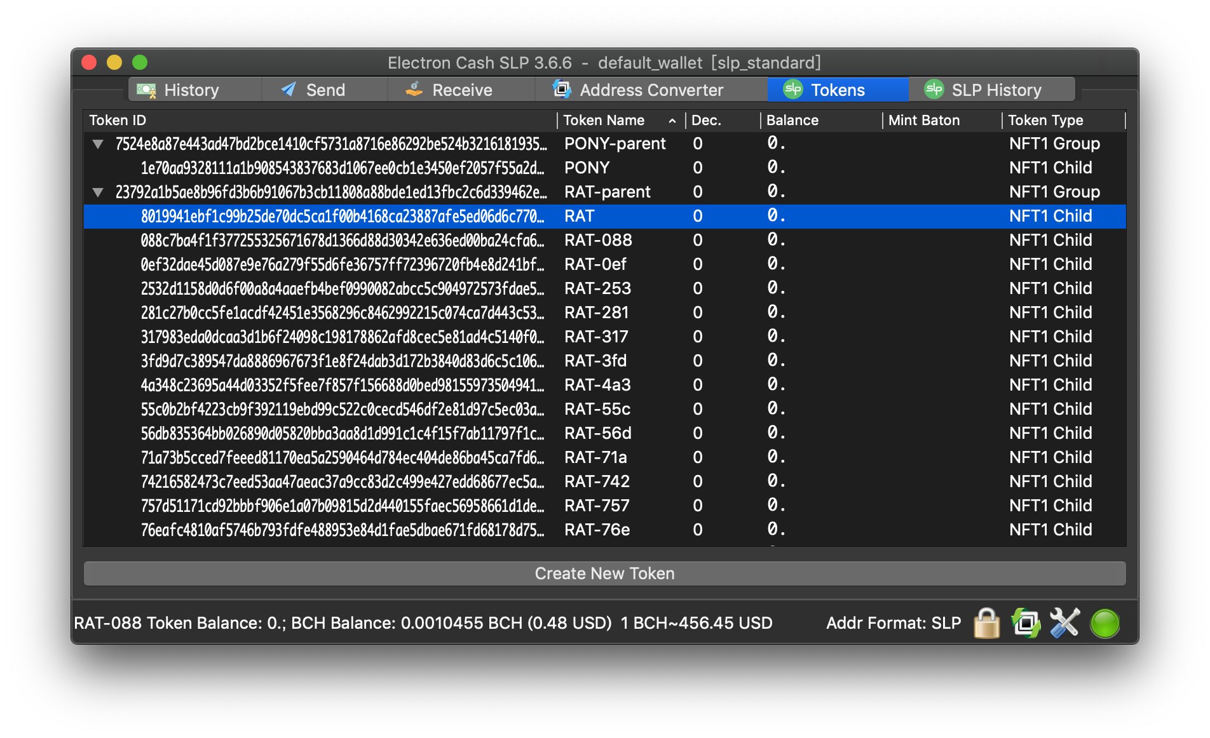Open preferences via the tools icon

click(1064, 623)
